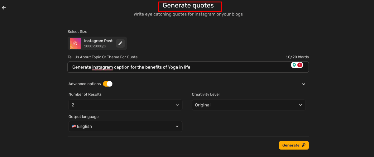Click the pencil edit icon for size
This screenshot has width=374, height=157.
tap(120, 43)
